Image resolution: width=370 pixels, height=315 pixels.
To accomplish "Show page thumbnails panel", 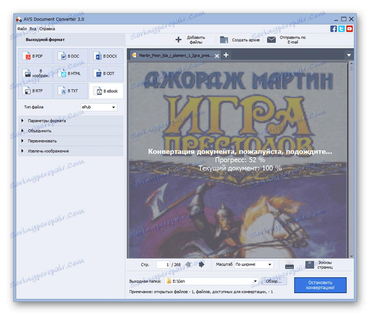I will [319, 265].
